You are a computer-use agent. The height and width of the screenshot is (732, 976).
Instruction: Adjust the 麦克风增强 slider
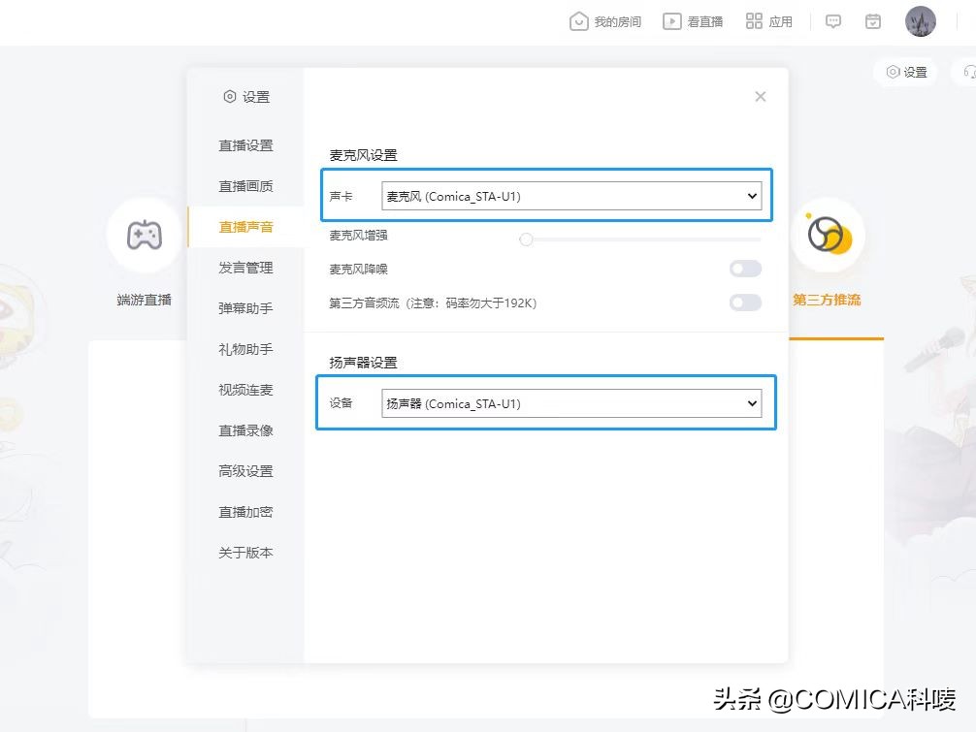pos(527,239)
